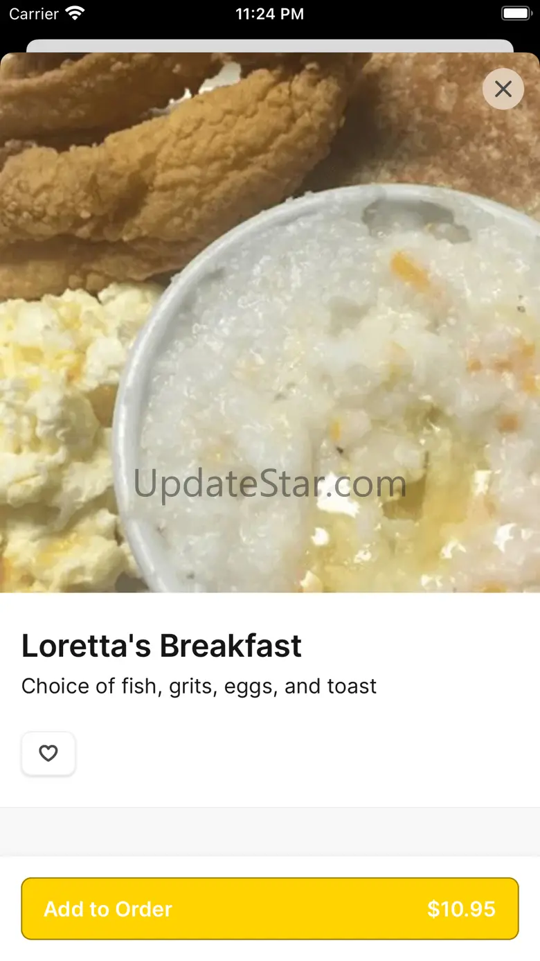This screenshot has height=961, width=540.
Task: Tap the white area beside the heart button
Action: pyautogui.click(x=305, y=753)
